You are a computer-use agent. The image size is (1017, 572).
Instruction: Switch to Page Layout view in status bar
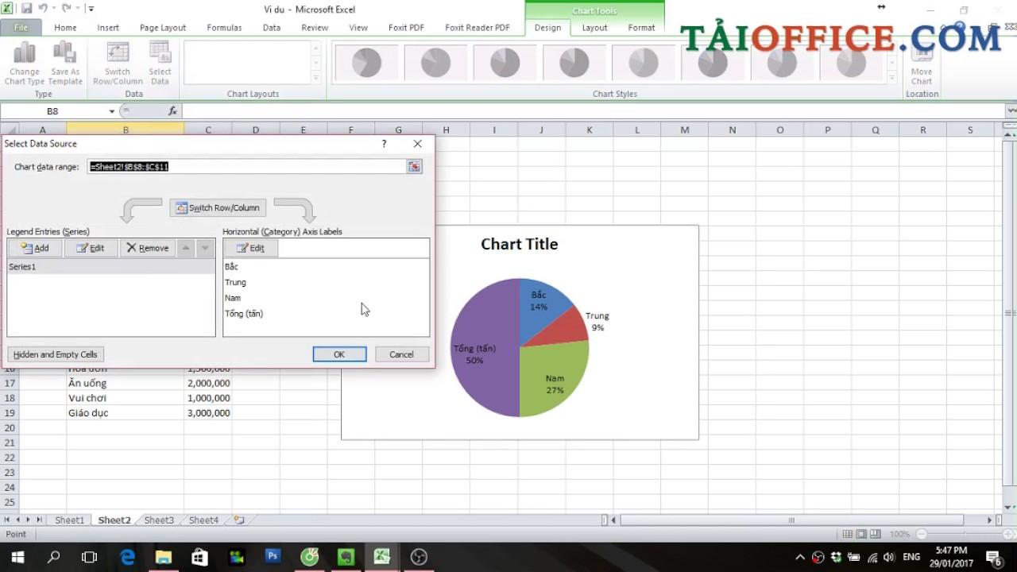[861, 535]
